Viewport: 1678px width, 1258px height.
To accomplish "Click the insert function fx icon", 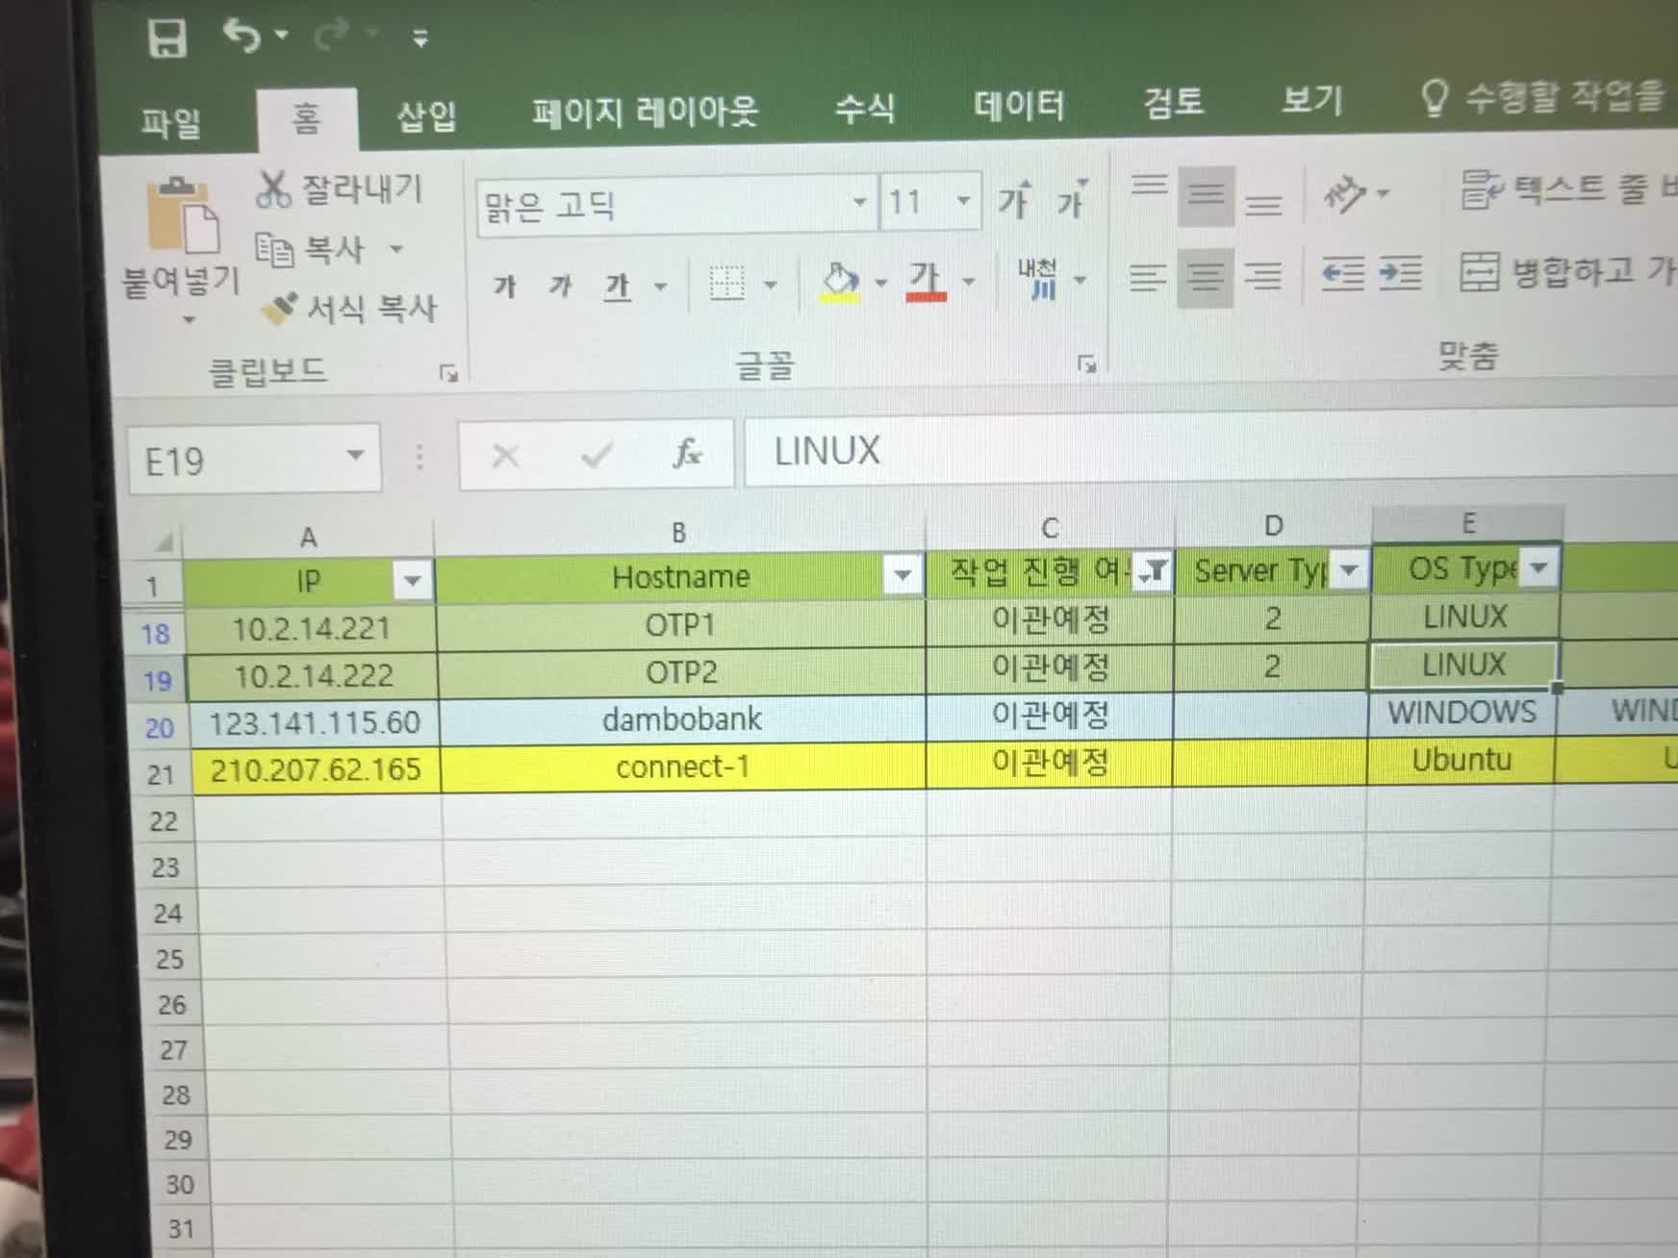I will click(x=687, y=453).
